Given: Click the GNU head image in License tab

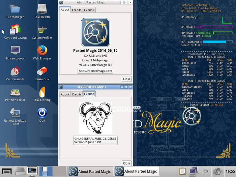Looking at the screenshot, I should (95, 118).
